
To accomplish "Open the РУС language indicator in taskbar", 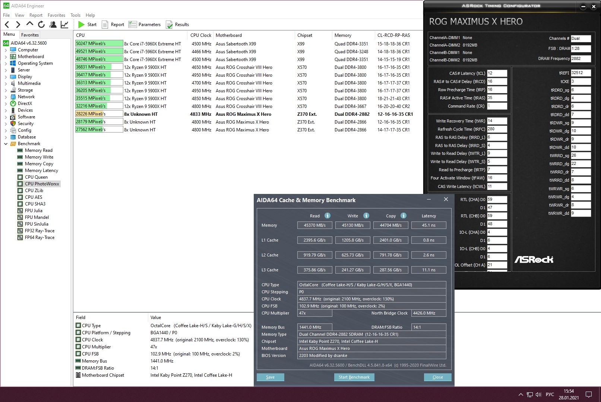I will point(550,395).
